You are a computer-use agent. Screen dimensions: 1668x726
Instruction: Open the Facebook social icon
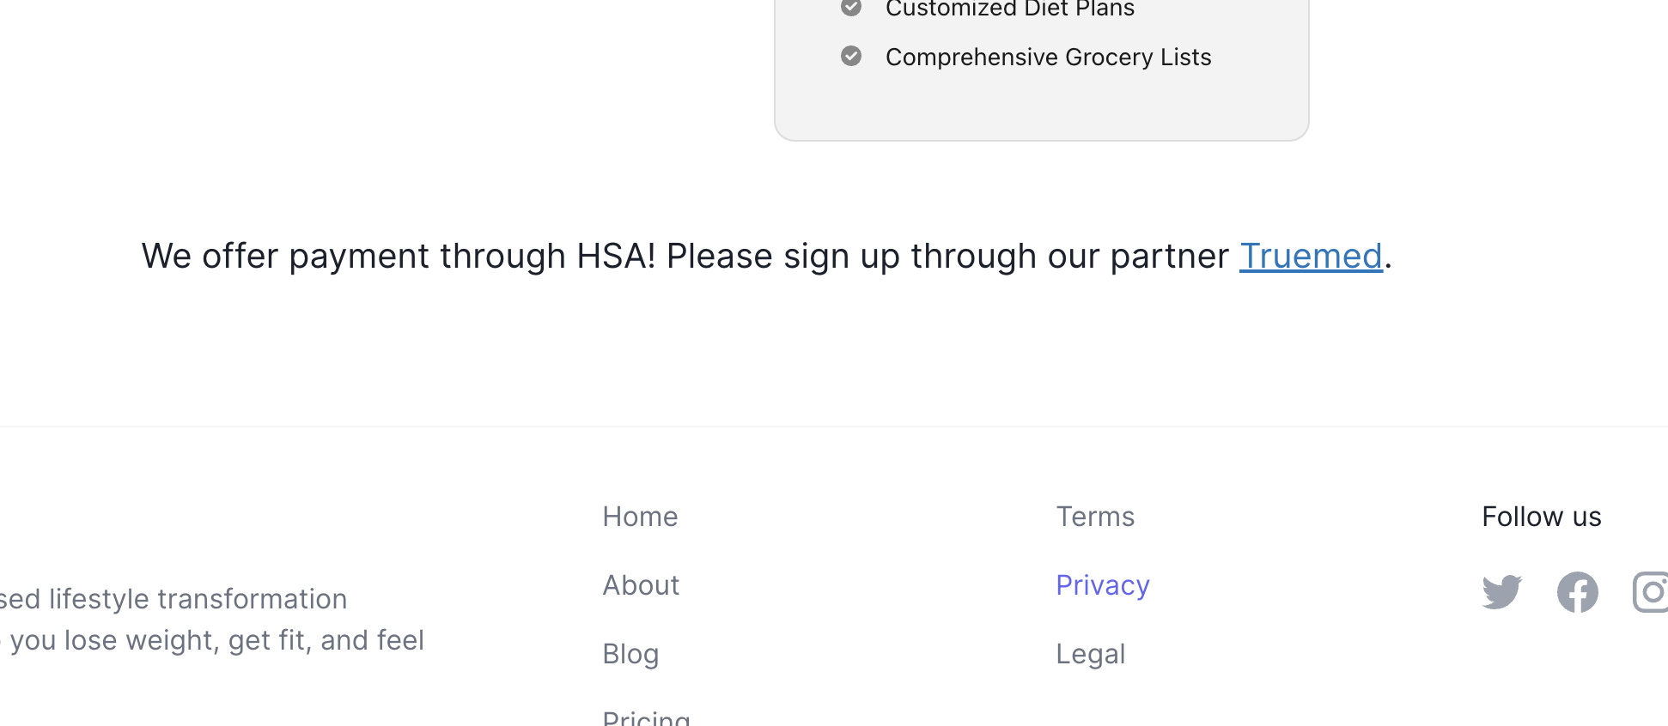(x=1577, y=592)
